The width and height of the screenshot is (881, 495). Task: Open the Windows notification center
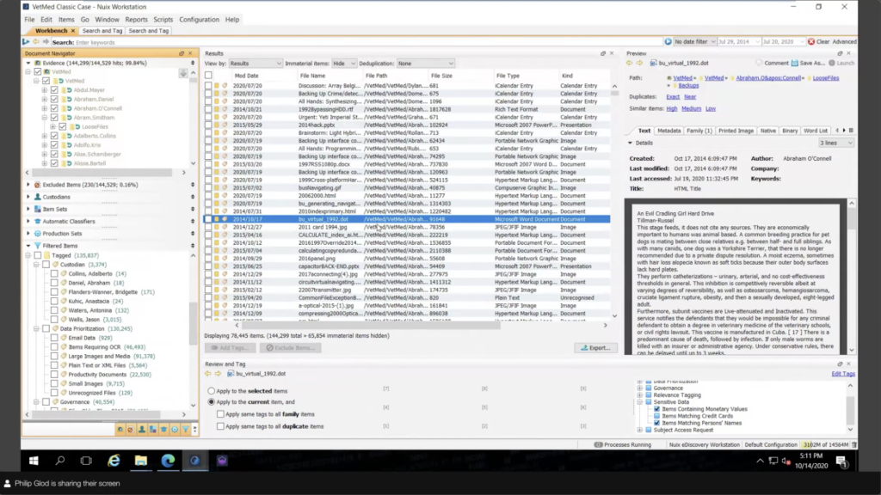(x=841, y=461)
